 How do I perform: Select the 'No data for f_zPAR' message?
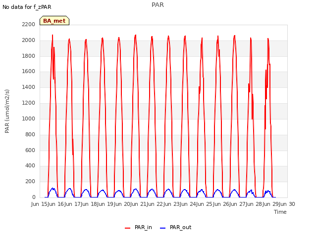tap(27, 7)
